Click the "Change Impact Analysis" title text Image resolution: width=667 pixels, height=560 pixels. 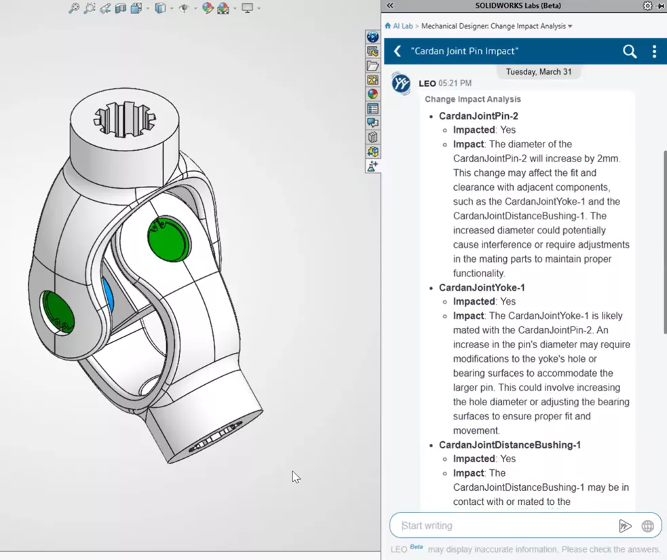[x=473, y=99]
